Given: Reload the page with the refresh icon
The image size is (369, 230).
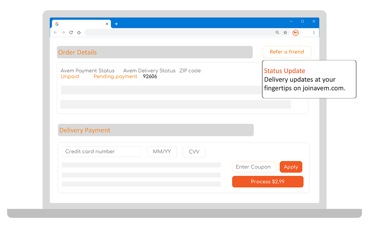Looking at the screenshot, I should (71, 32).
